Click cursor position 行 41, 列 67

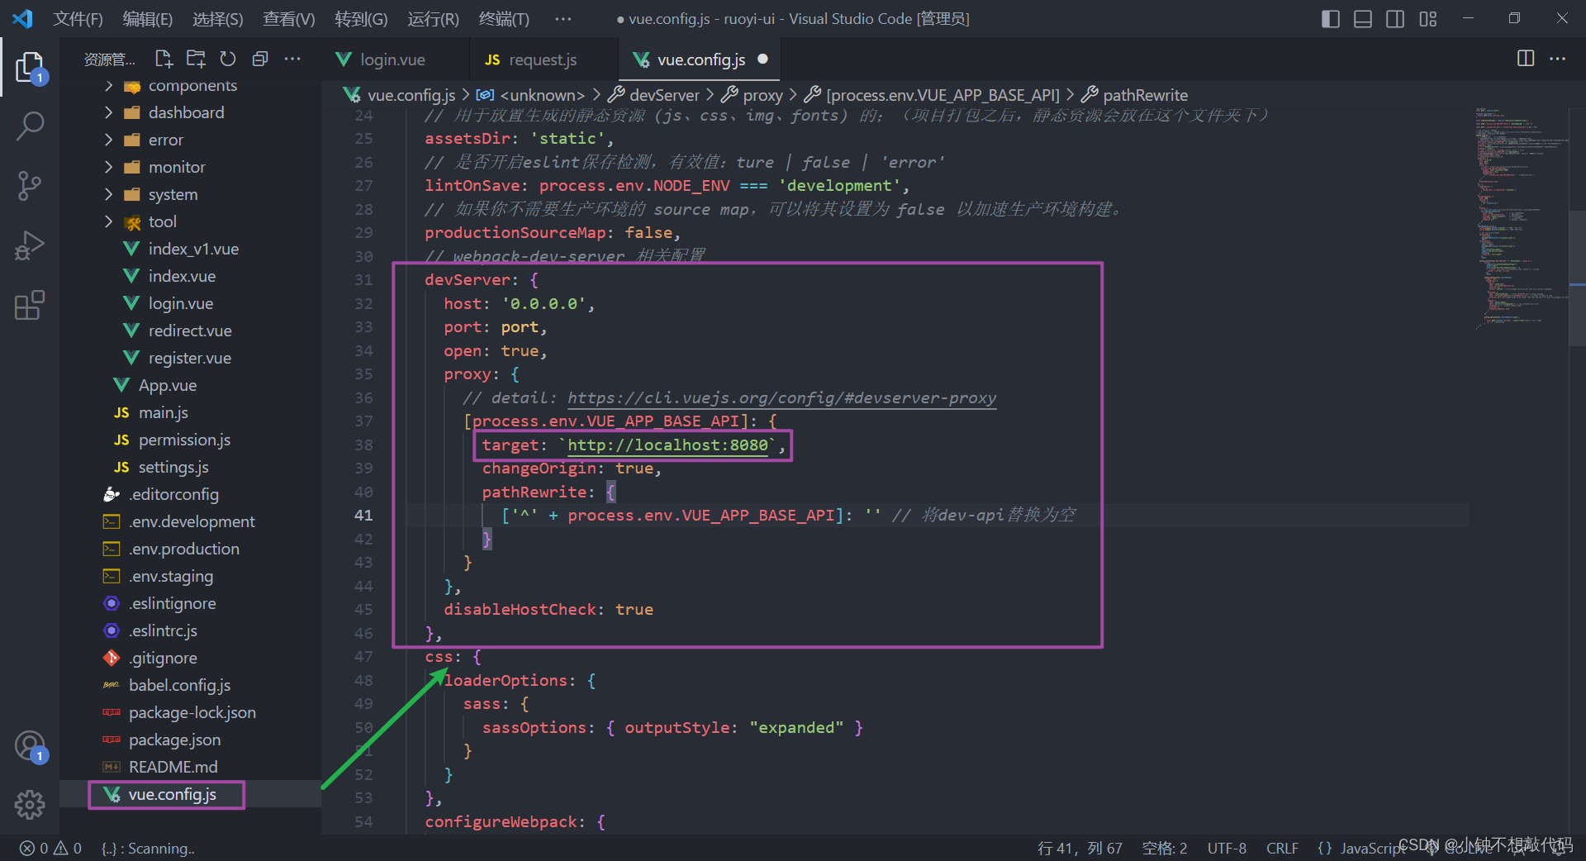1080,849
